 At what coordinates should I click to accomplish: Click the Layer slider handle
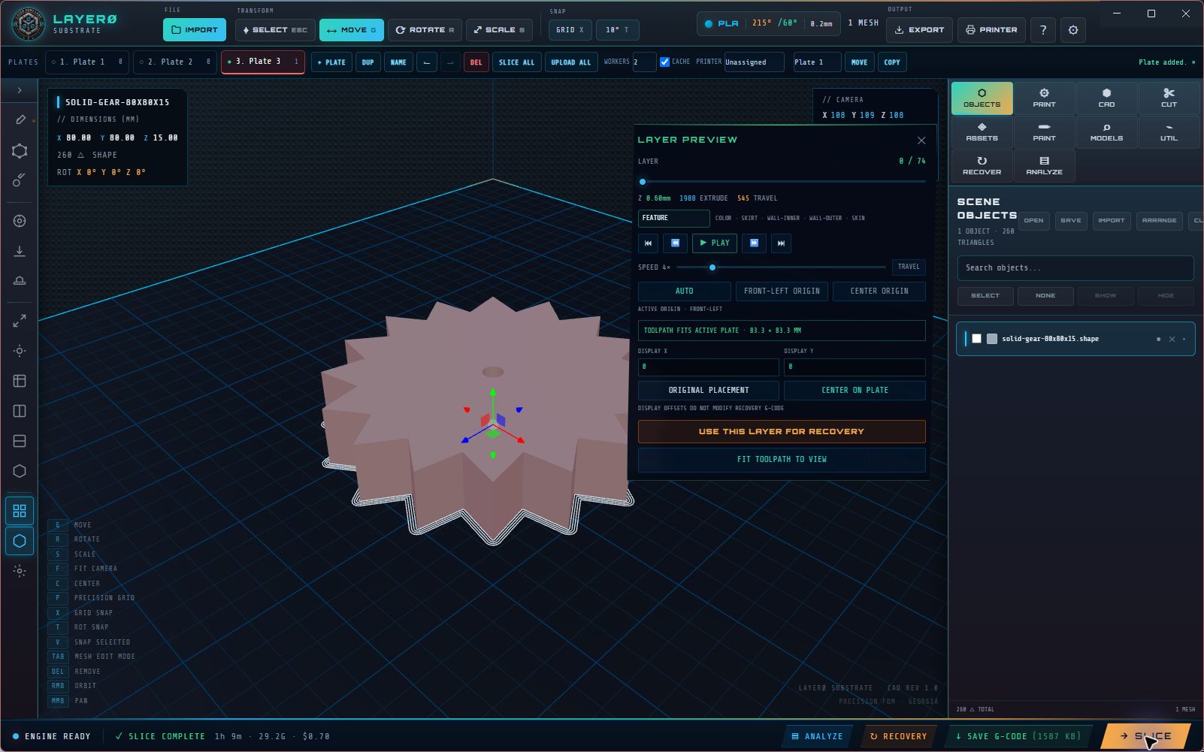(x=643, y=182)
